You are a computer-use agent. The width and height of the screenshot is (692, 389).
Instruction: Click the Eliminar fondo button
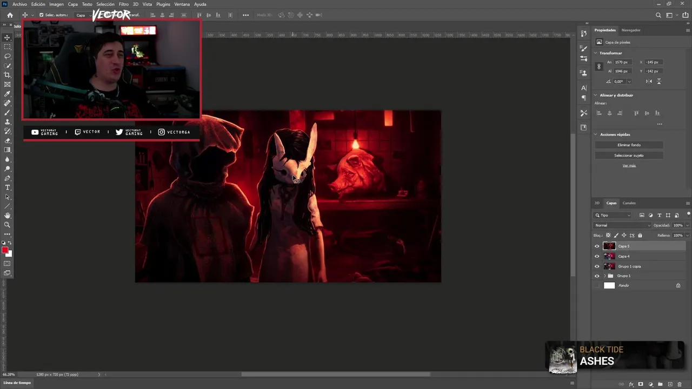pyautogui.click(x=629, y=145)
